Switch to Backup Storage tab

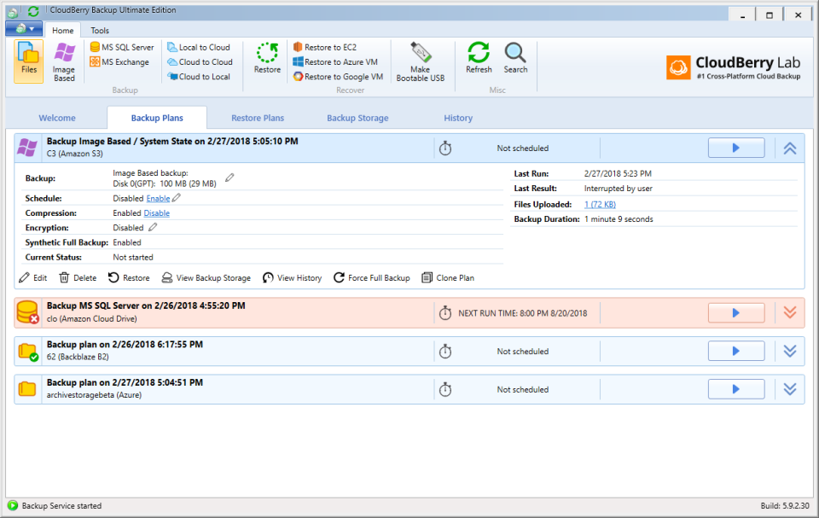click(357, 118)
